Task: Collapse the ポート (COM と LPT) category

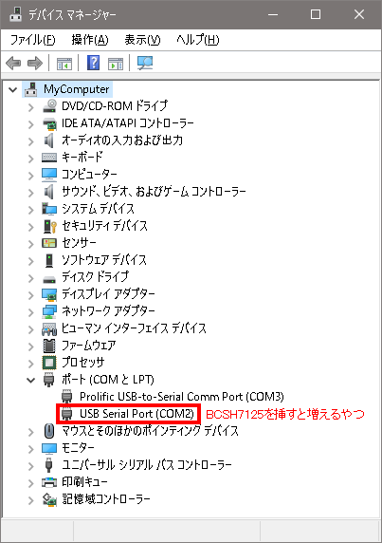Action: point(31,381)
